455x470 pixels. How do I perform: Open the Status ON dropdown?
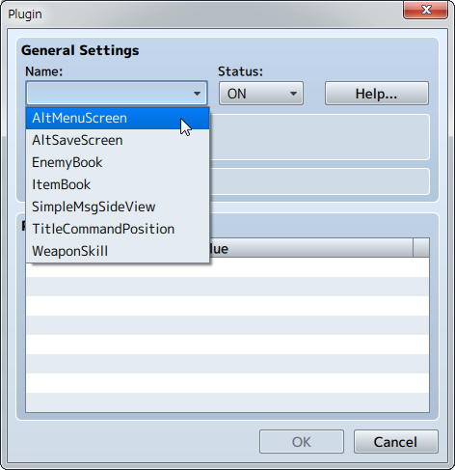click(x=261, y=94)
